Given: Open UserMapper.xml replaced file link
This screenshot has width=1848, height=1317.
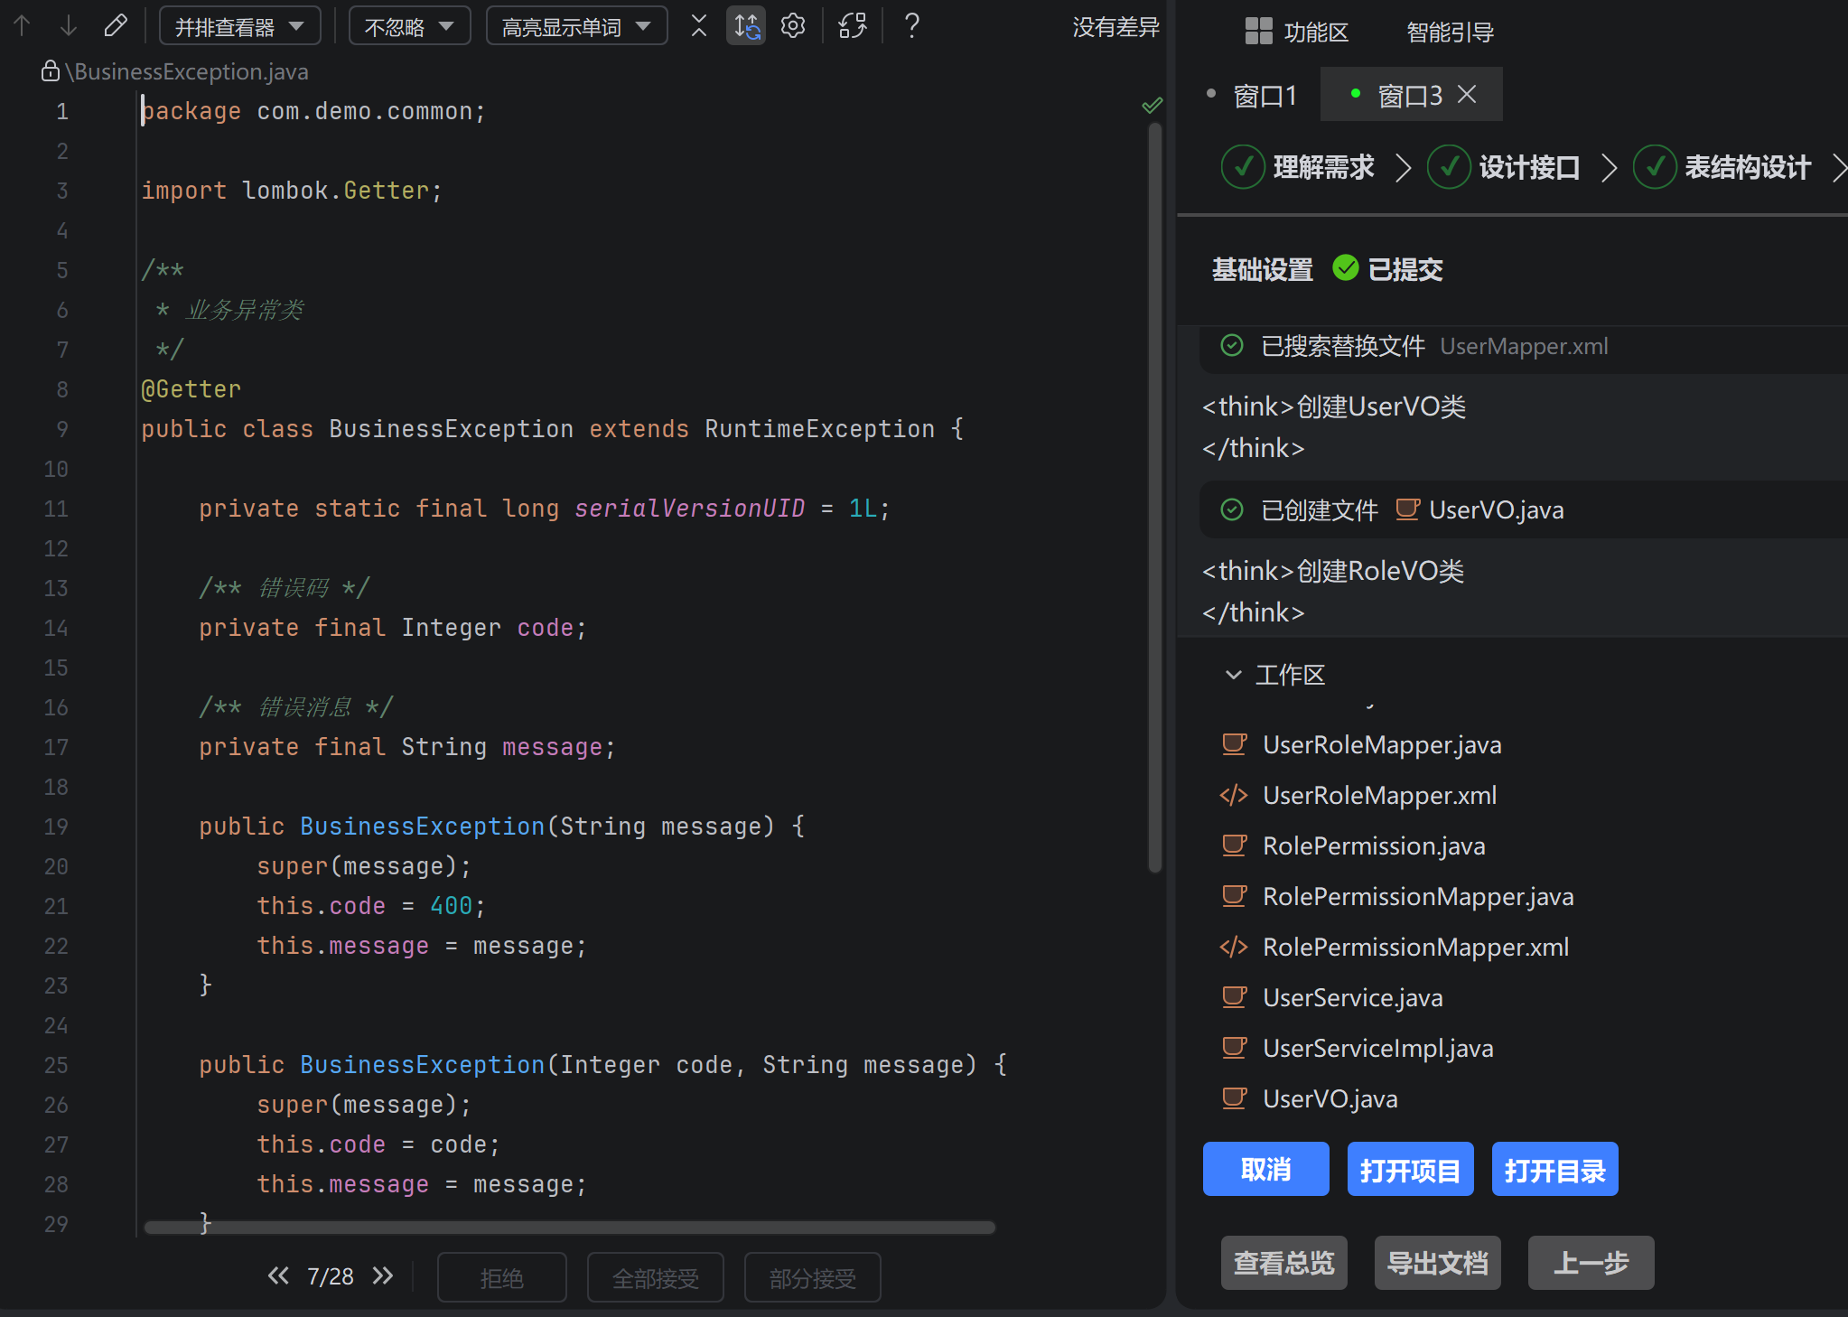Looking at the screenshot, I should click(x=1524, y=346).
